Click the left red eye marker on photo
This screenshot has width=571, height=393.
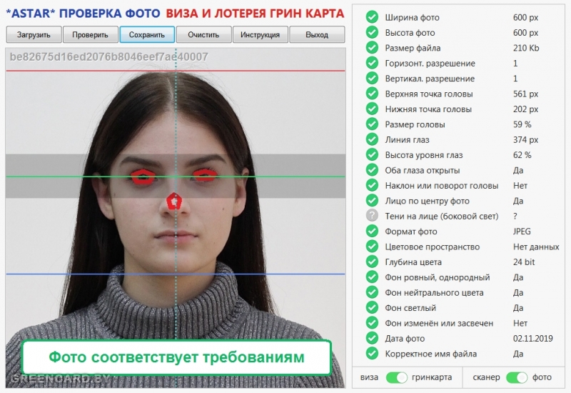pyautogui.click(x=143, y=176)
